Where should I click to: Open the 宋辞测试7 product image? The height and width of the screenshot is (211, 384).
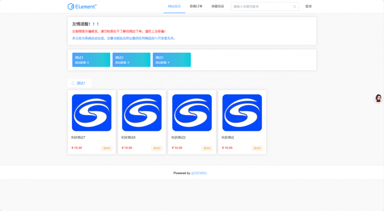(92, 113)
